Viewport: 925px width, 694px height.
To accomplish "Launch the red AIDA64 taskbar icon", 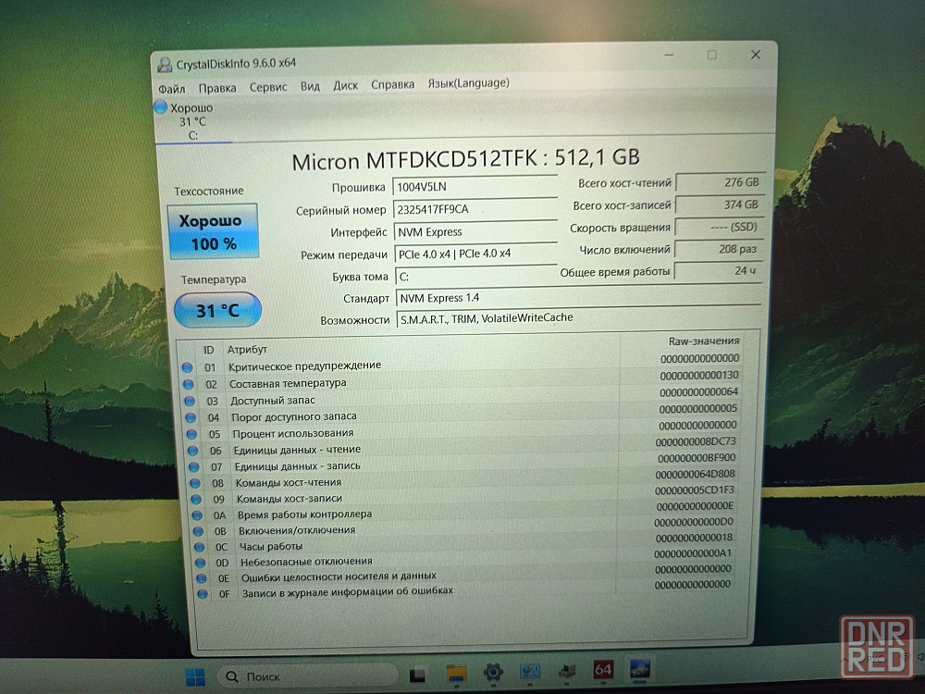I will (603, 670).
